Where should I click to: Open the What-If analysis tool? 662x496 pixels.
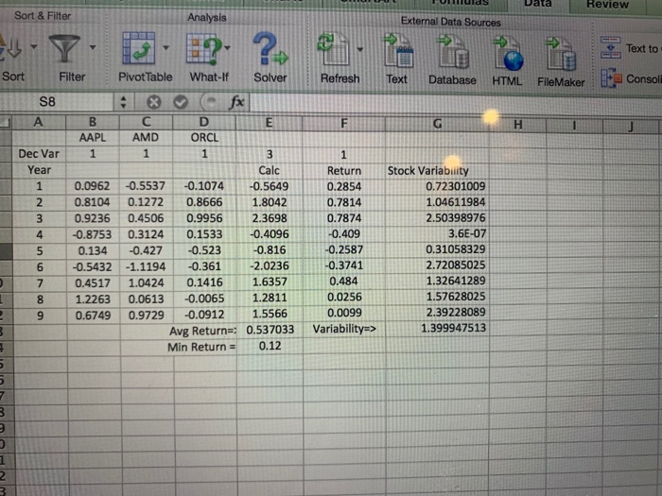coord(204,49)
